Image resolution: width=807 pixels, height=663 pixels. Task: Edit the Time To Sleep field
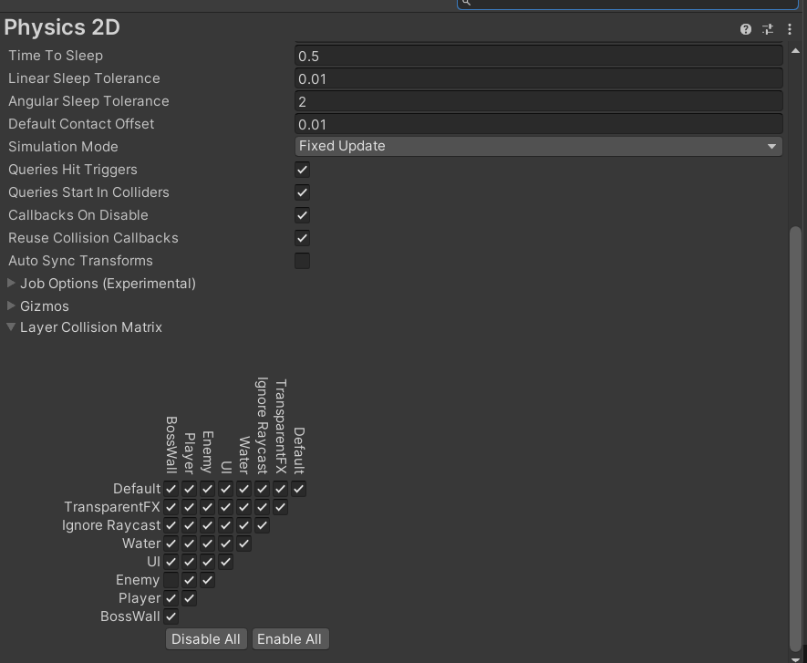pos(538,56)
